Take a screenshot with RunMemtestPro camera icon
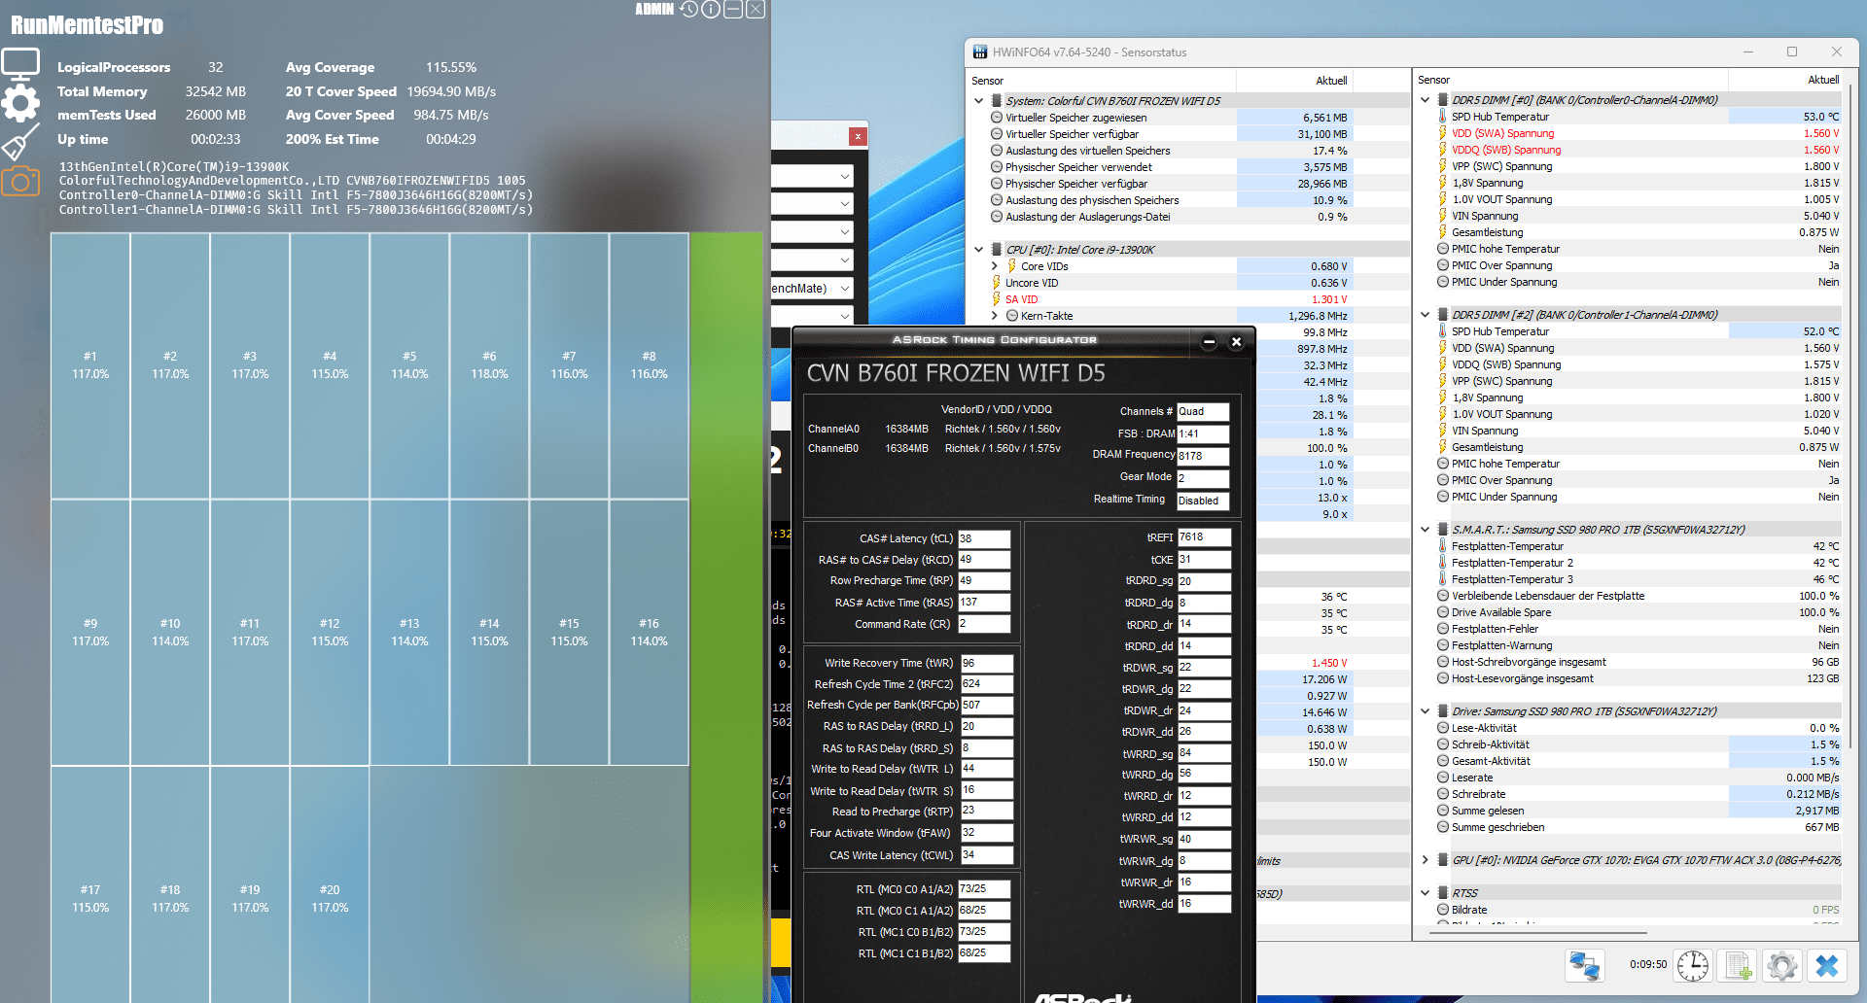This screenshot has height=1003, width=1867. (20, 181)
